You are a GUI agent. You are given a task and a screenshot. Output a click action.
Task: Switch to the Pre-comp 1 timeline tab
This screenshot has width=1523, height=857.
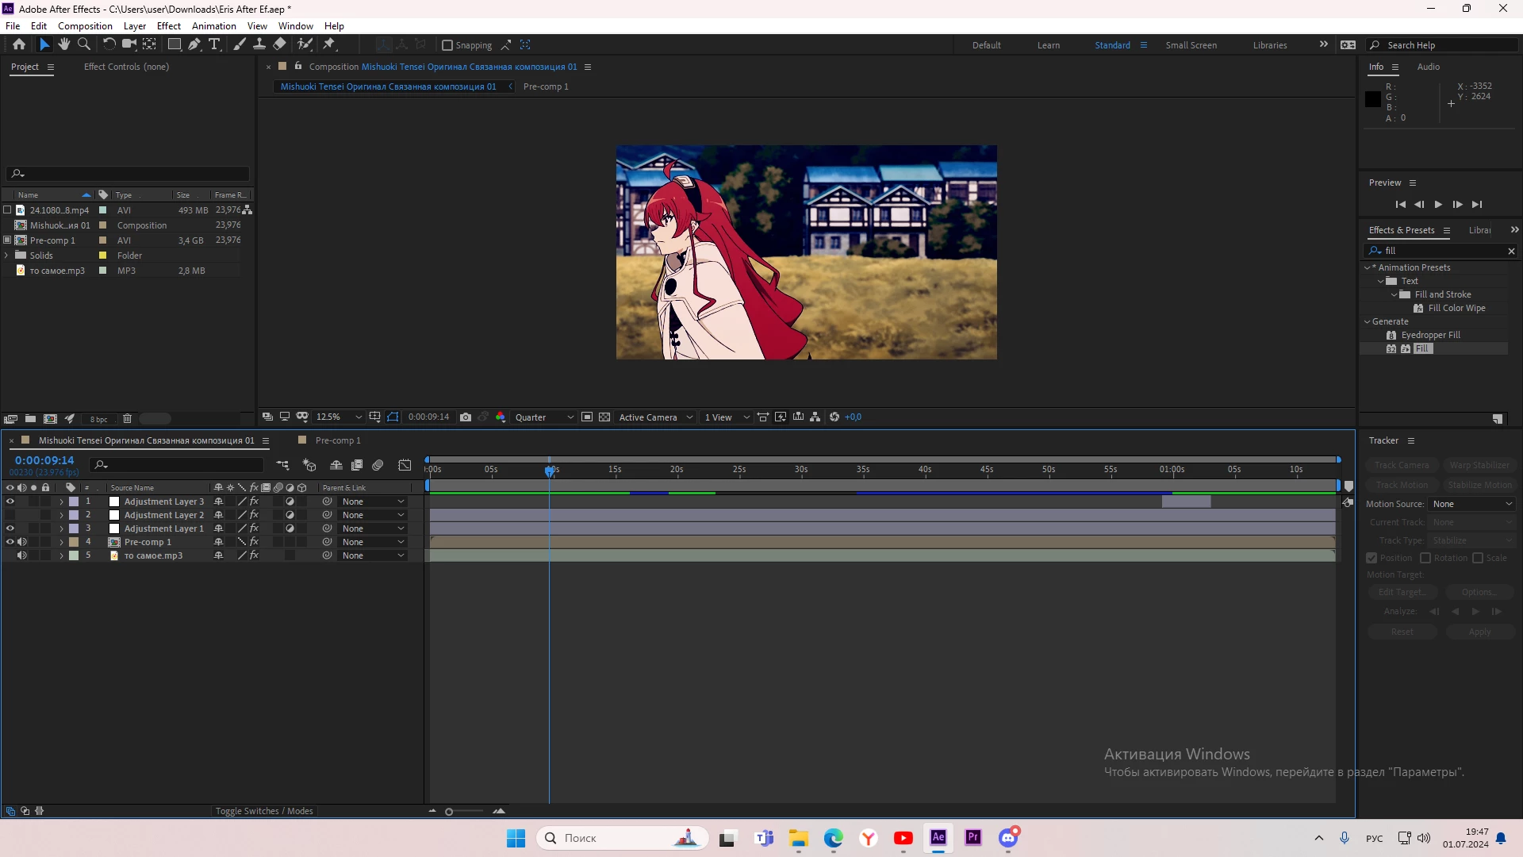coord(337,440)
